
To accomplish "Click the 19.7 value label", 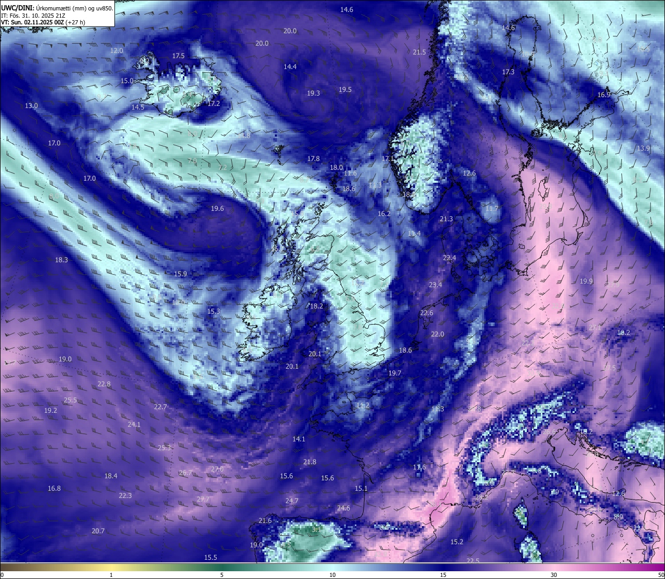I will [395, 373].
